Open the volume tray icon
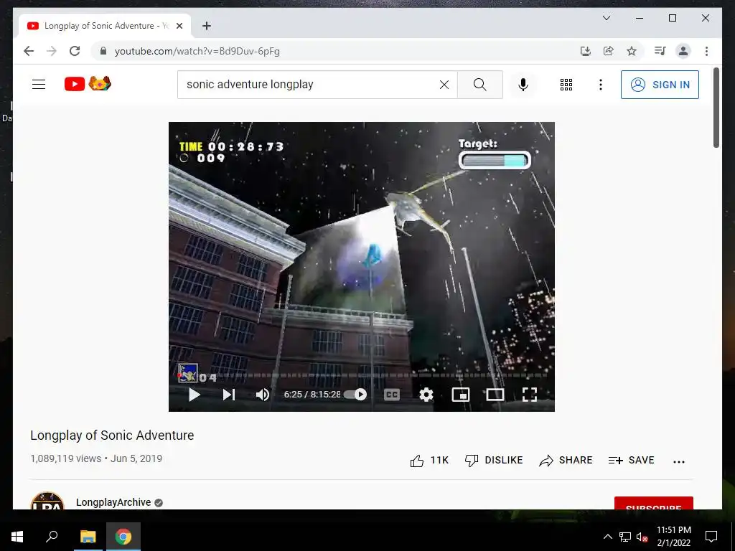 [x=642, y=537]
